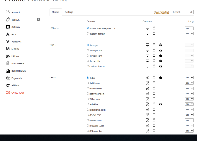Collapse the 188bet group

tap(54, 28)
